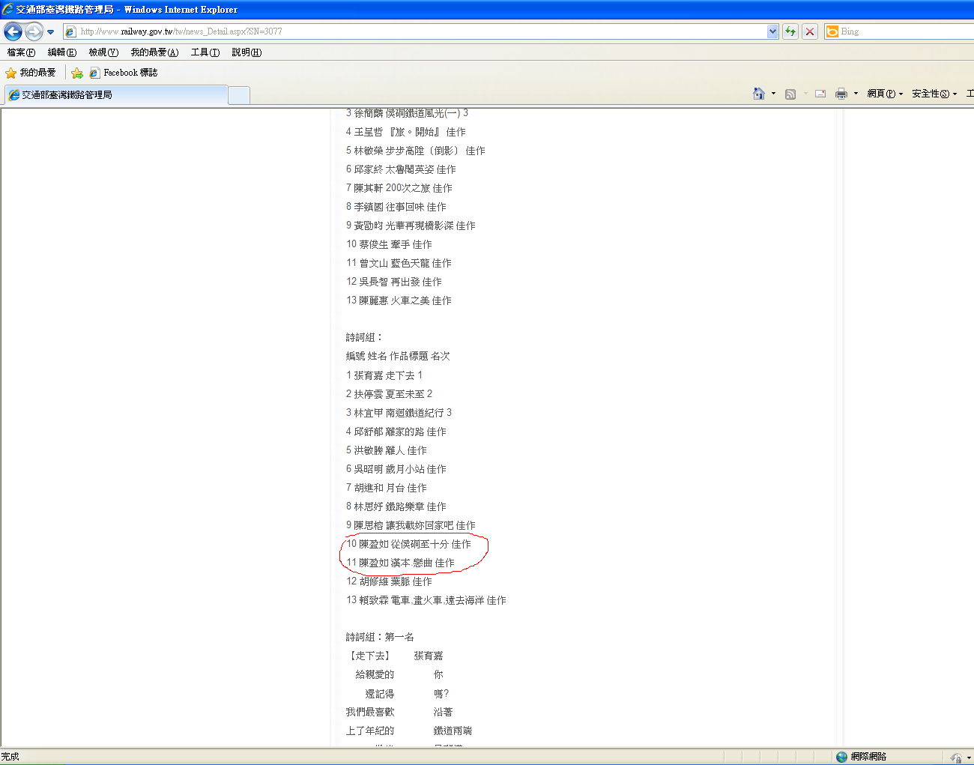Open the 安全性(S) safety dropdown

[934, 94]
